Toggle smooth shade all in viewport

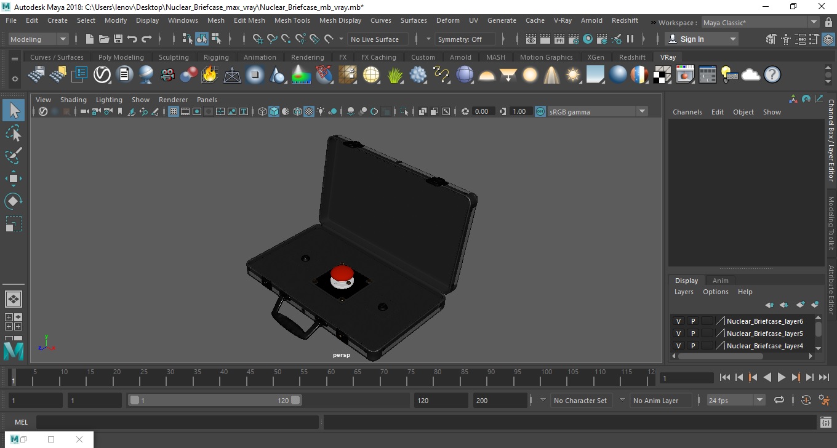click(274, 111)
